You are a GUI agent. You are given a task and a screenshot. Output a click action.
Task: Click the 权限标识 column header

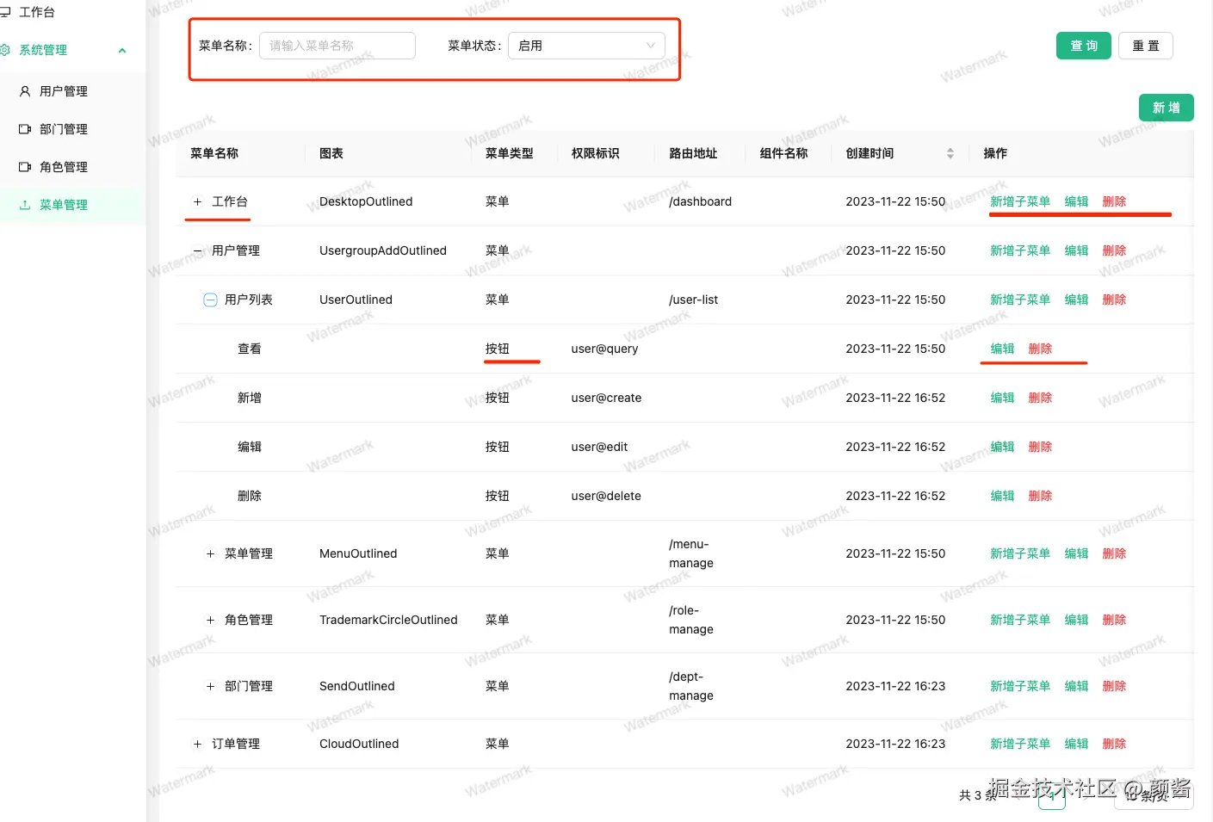click(x=595, y=153)
